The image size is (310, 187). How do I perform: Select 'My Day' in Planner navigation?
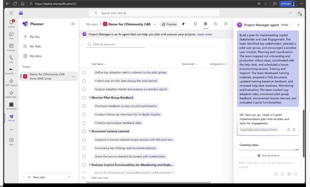tap(35, 37)
